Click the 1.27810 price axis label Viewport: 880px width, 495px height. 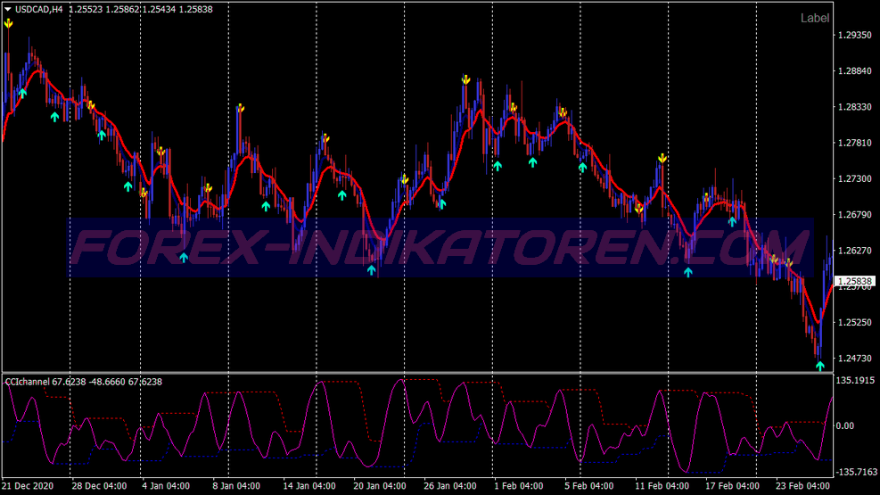point(854,143)
